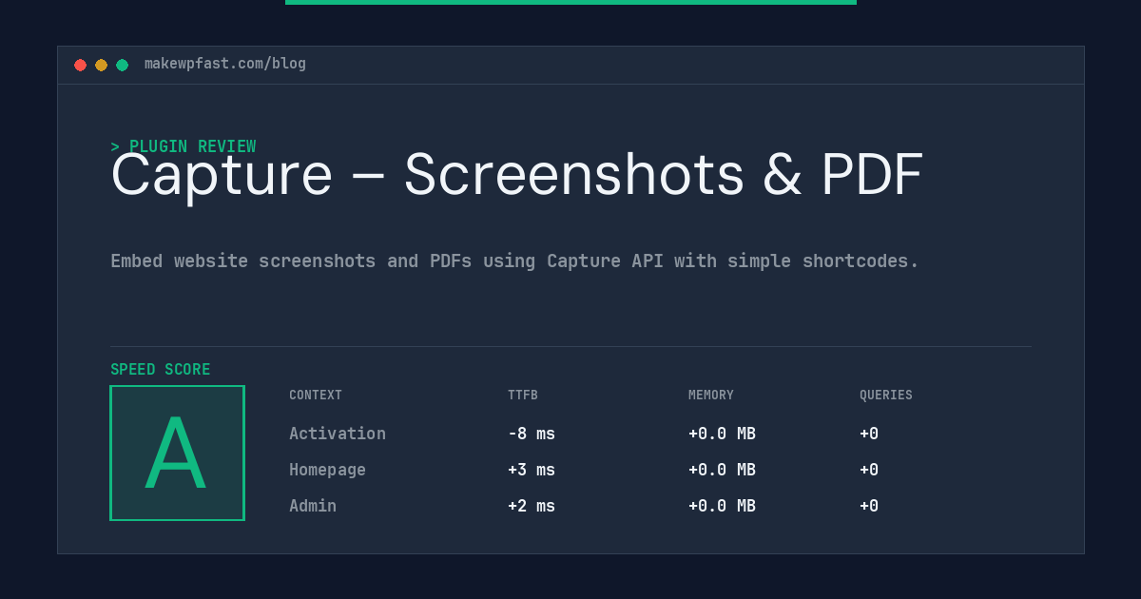Click the grade A score badge
Viewport: 1141px width, 599px height.
click(177, 453)
